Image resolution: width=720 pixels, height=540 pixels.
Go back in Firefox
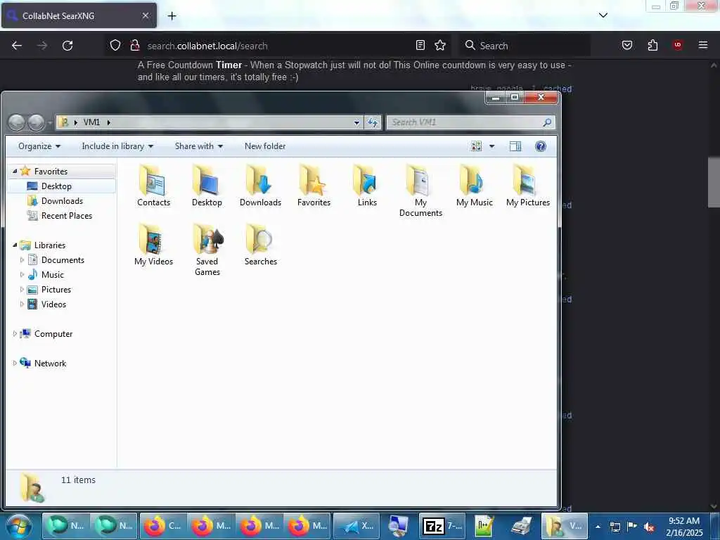[17, 46]
